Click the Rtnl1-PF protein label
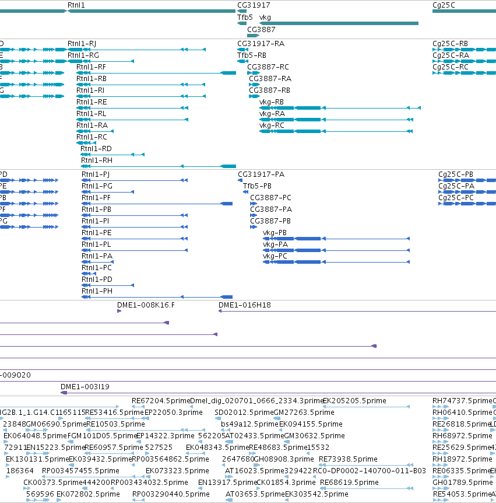This screenshot has height=503, width=496. [x=96, y=198]
